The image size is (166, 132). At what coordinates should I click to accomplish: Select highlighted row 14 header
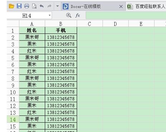13,119
